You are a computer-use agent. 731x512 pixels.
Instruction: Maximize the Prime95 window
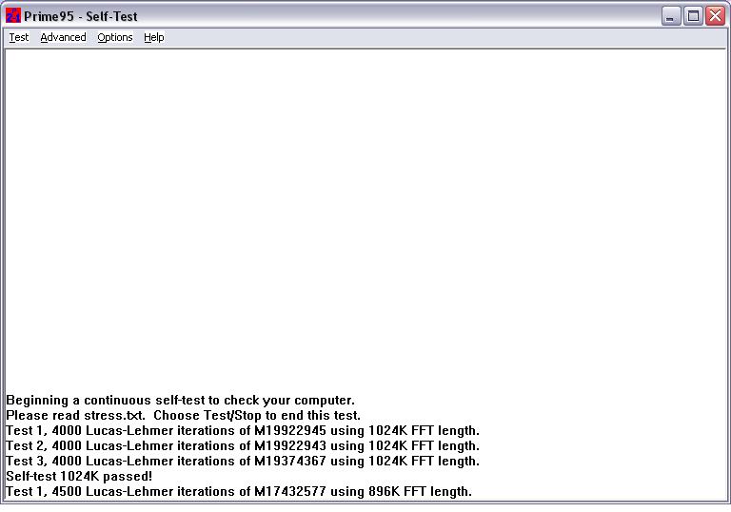pyautogui.click(x=693, y=16)
